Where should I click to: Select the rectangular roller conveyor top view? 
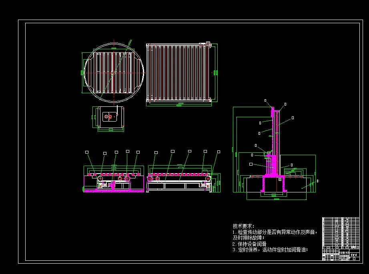(x=178, y=73)
